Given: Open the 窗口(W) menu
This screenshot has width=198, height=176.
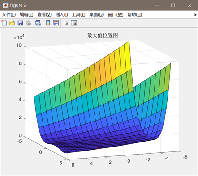Looking at the screenshot, I should (116, 14).
